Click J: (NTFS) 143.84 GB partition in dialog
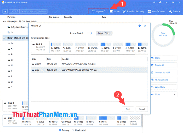 click(130, 47)
